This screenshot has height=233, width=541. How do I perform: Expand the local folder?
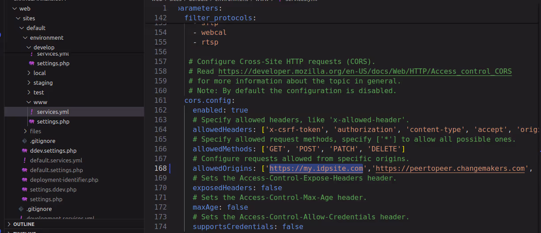coord(29,73)
